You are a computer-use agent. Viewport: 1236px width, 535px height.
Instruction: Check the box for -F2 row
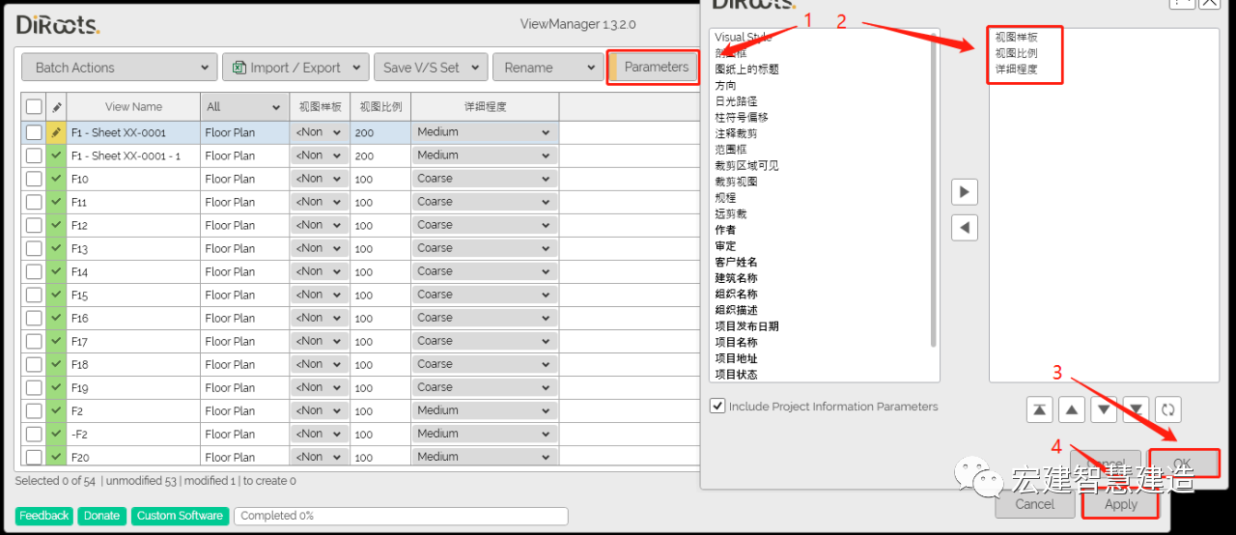tap(34, 434)
